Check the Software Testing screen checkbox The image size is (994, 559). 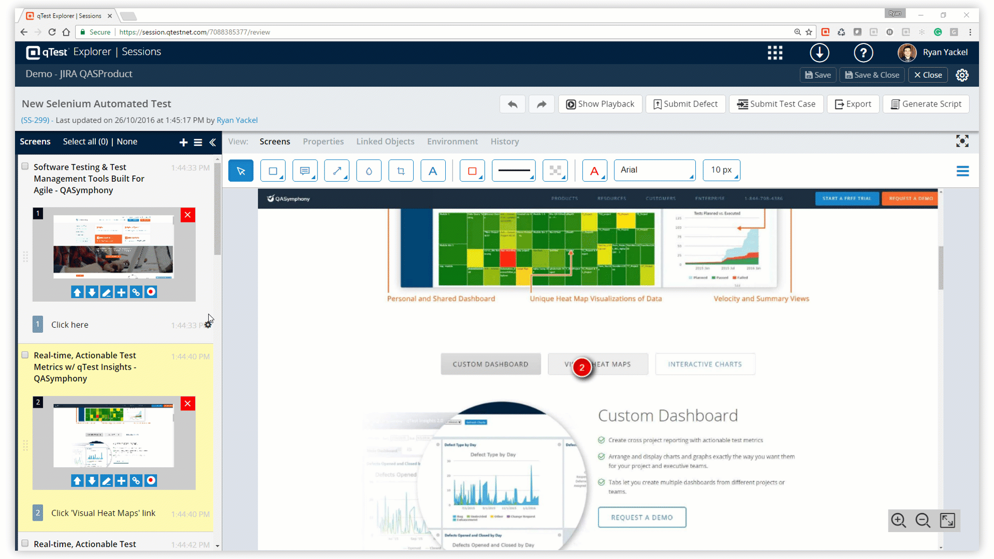pyautogui.click(x=25, y=167)
